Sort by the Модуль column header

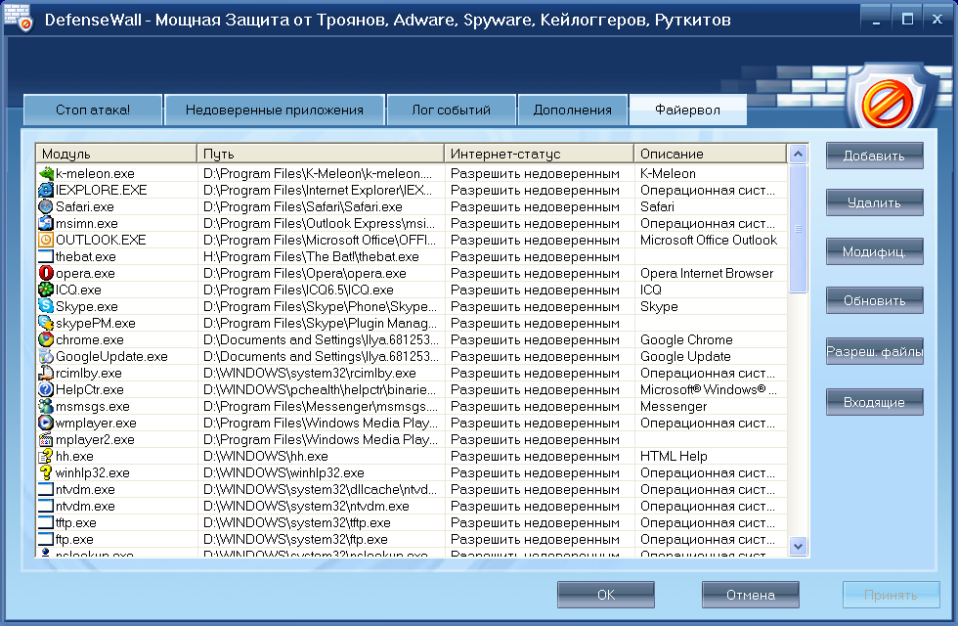116,155
